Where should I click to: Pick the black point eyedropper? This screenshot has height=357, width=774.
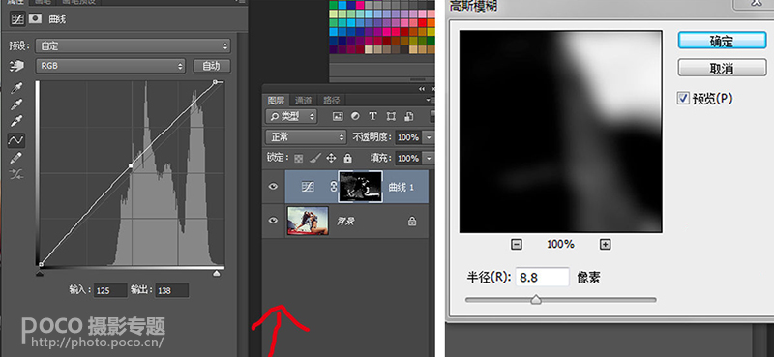click(x=16, y=89)
